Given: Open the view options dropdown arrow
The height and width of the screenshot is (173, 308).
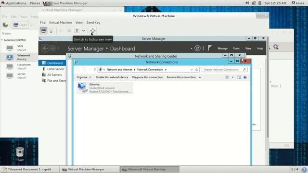Looking at the screenshot, I should coord(233,77).
